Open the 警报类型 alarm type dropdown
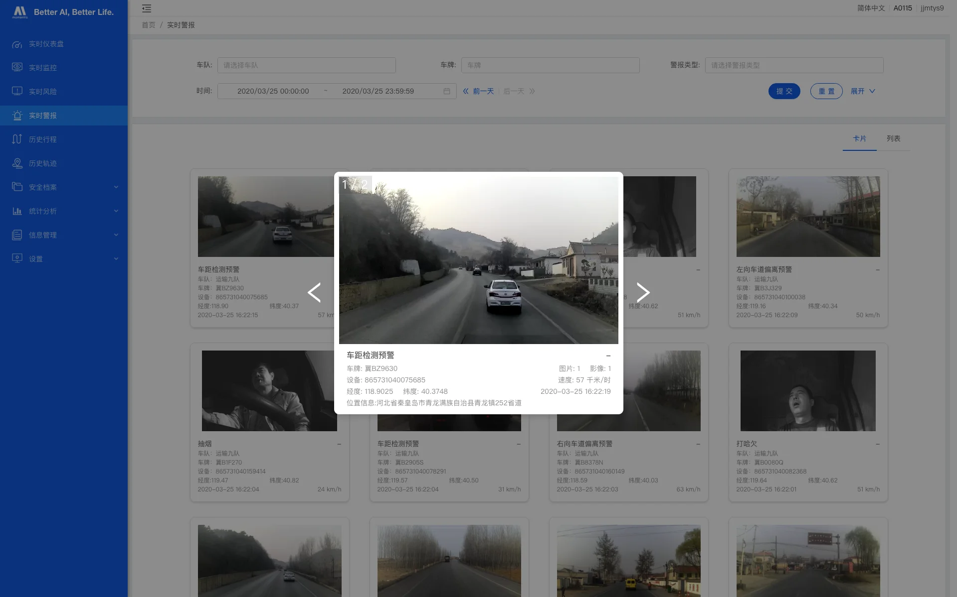Screen dimensions: 957x597 pos(793,65)
